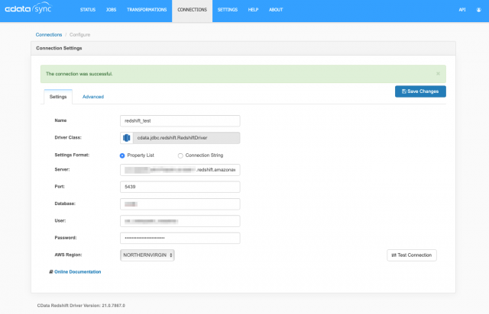Open the Help page
The image size is (489, 314).
click(x=253, y=10)
